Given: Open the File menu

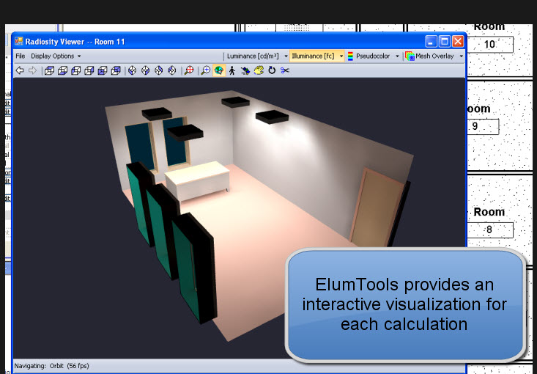Looking at the screenshot, I should coord(21,56).
